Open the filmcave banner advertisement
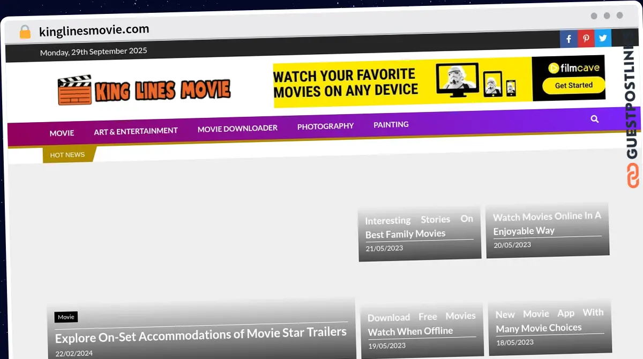643x359 pixels. pos(439,82)
